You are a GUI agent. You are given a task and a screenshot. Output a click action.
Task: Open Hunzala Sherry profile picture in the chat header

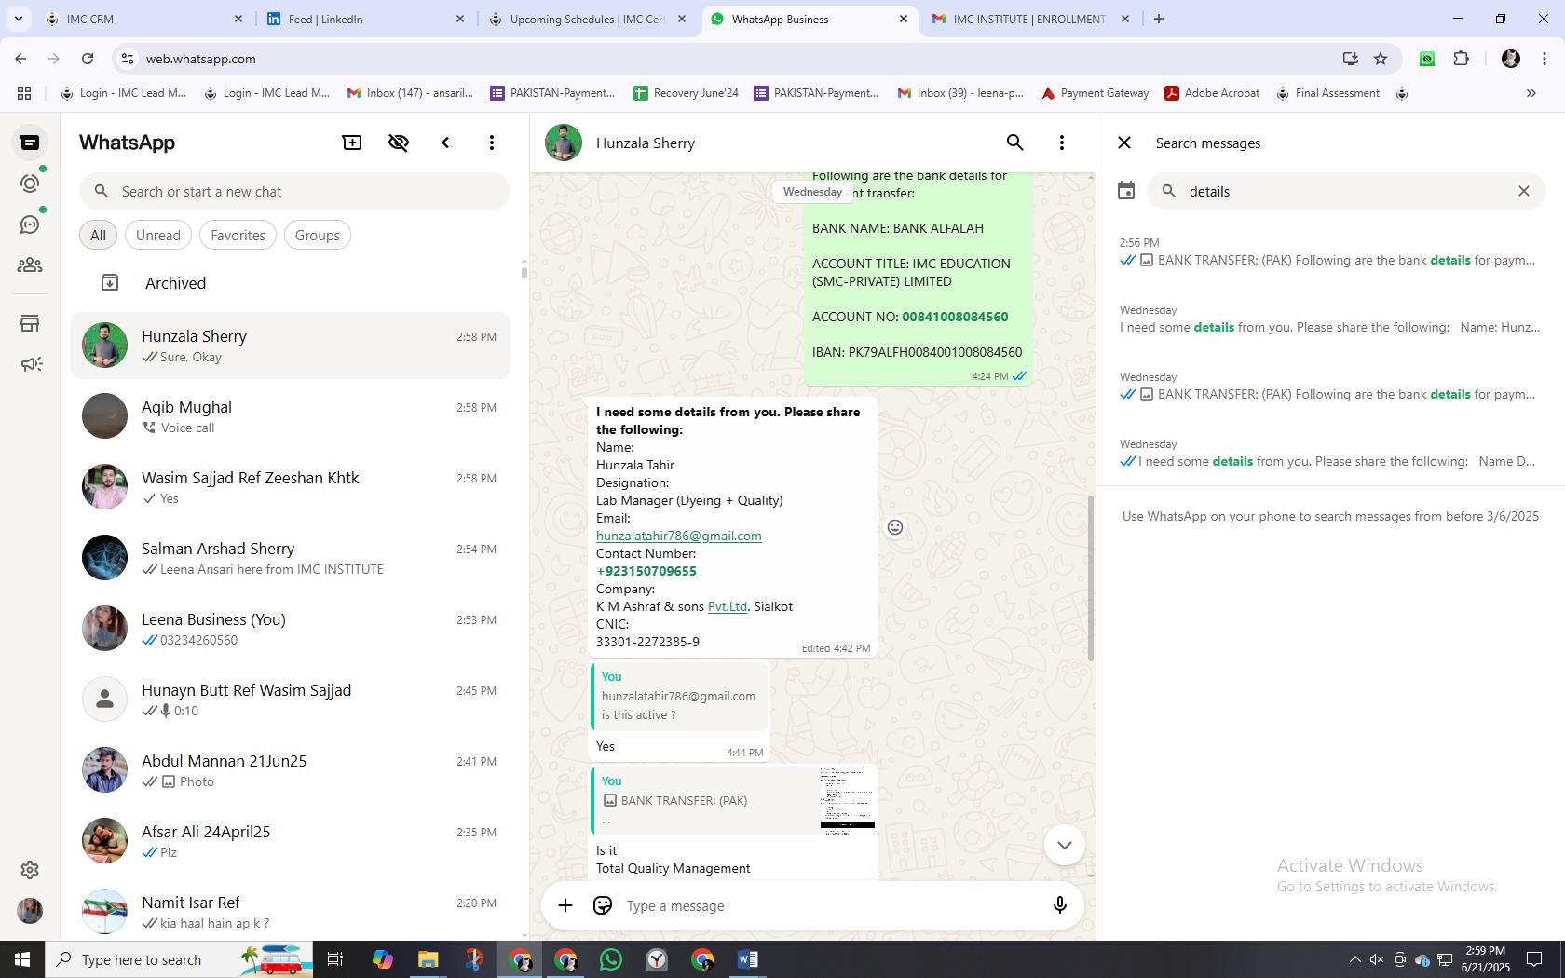[x=564, y=143]
